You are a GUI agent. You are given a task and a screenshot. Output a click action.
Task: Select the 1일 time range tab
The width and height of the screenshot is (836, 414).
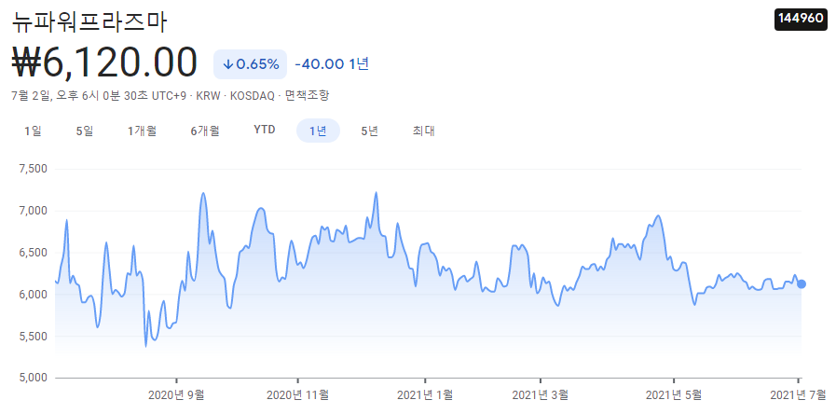[x=33, y=131]
